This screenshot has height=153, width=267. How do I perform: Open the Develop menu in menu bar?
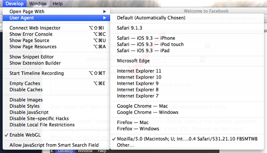click(x=15, y=4)
